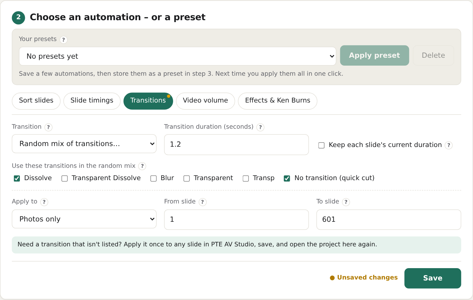The height and width of the screenshot is (300, 473).
Task: Show help for To slide
Action: click(x=346, y=202)
